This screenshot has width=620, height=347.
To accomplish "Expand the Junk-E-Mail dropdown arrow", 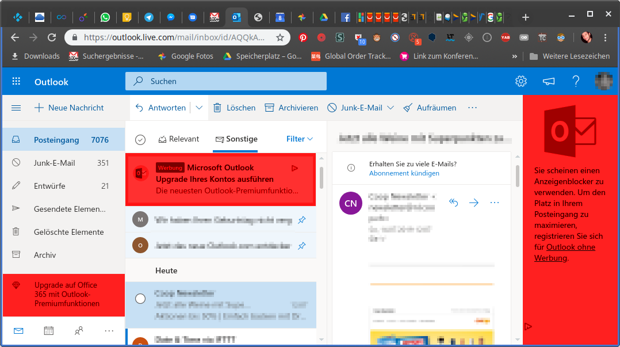I will (391, 108).
